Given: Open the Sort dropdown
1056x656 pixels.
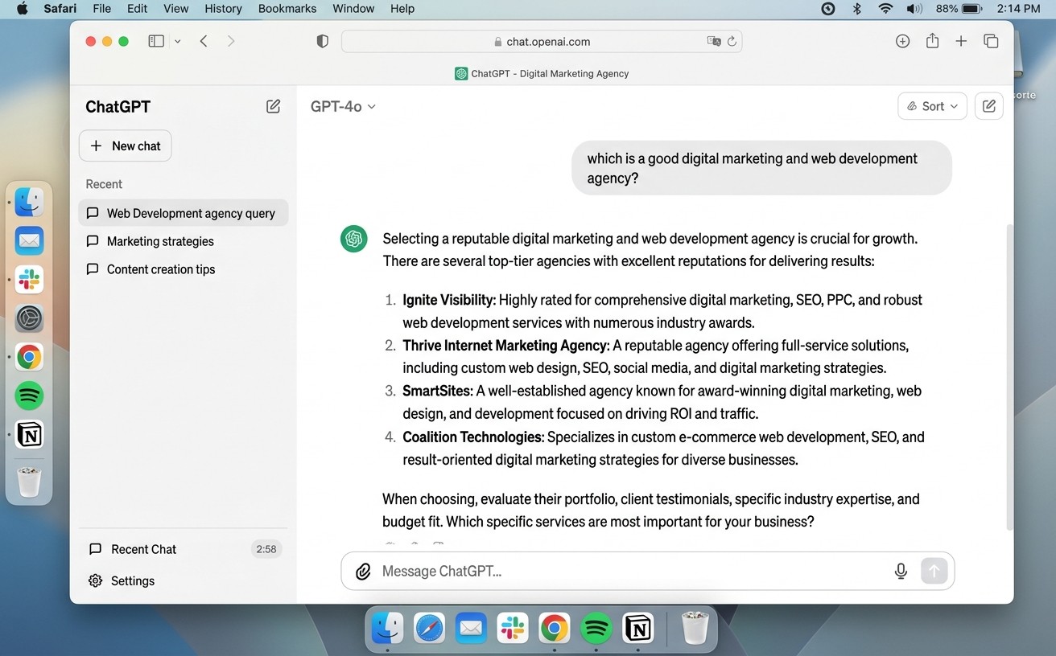Looking at the screenshot, I should click(x=932, y=106).
